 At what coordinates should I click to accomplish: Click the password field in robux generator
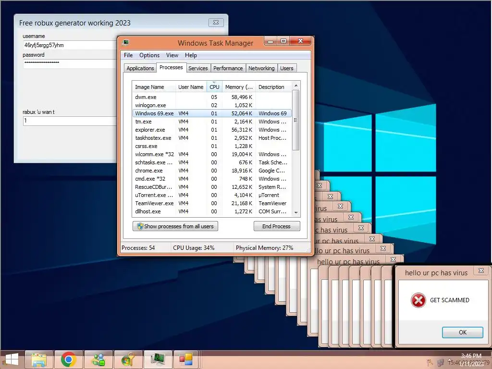(70, 64)
